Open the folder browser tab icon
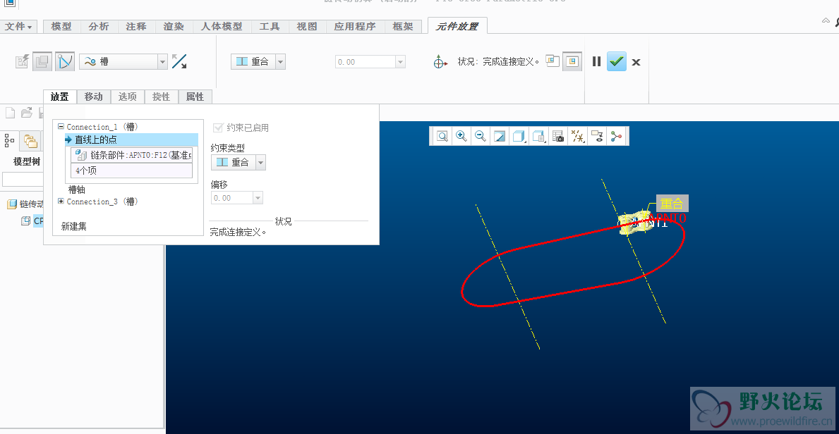 pos(30,141)
